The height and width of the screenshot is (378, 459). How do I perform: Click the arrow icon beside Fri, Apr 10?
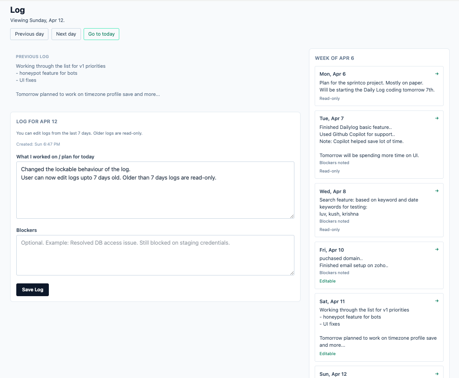[x=437, y=249]
